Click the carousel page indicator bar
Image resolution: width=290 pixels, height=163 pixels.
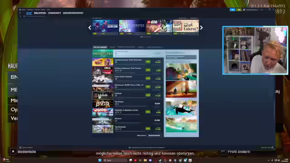(x=146, y=37)
